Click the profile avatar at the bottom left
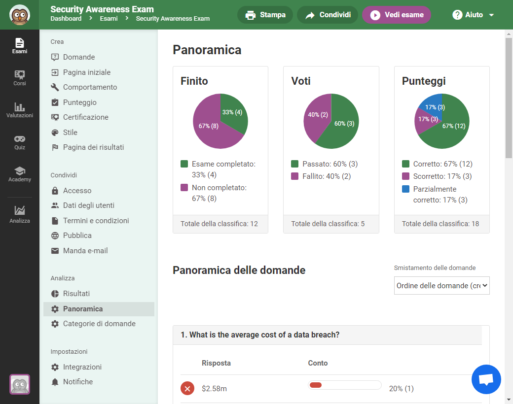This screenshot has height=404, width=513. coord(19,384)
